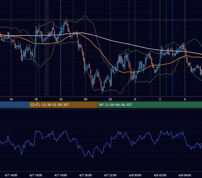This screenshot has height=178, width=202.
Task: Click the 4/7 18:00 date label
Action: pos(61,175)
